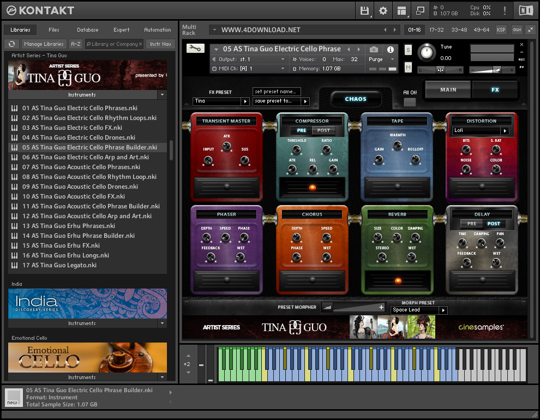540x420 pixels.
Task: Click Manage Libraries button
Action: pyautogui.click(x=44, y=44)
